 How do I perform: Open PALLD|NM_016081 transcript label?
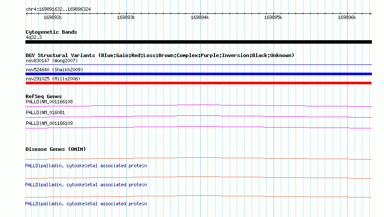[45, 112]
